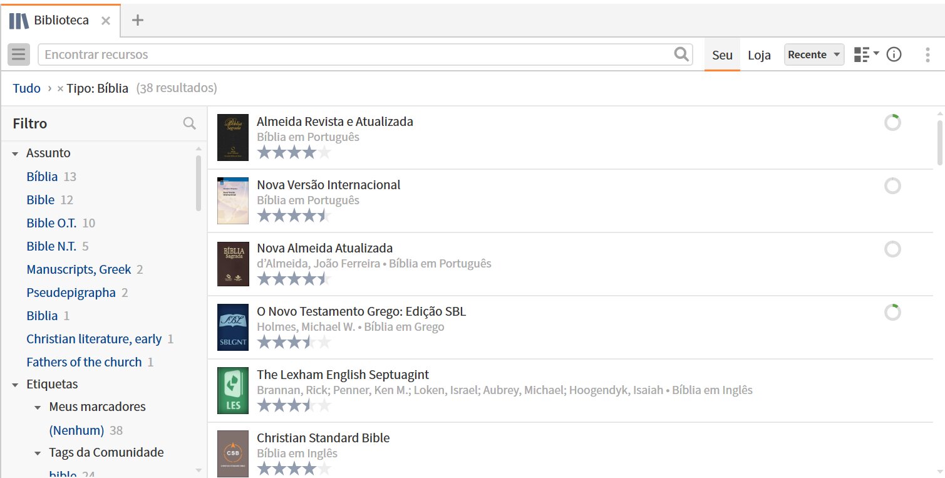Open the Nova Almeida Atualizada title
Screen dimensions: 945x478
point(324,248)
